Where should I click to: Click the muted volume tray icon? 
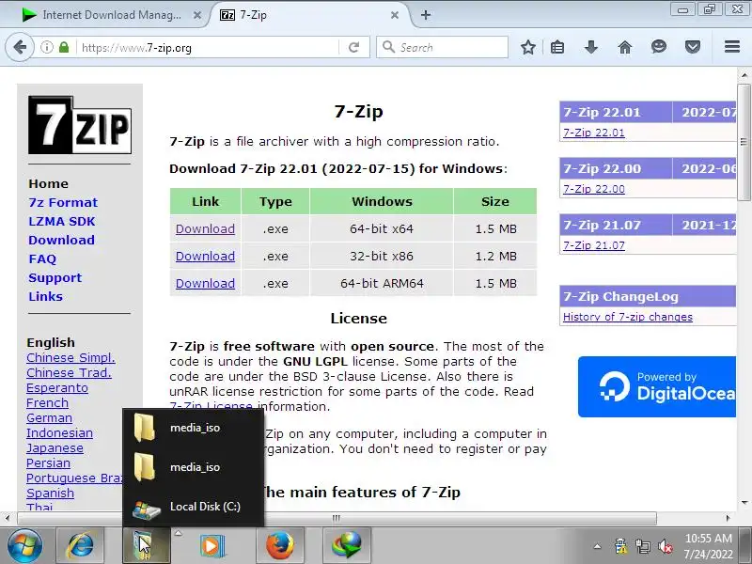tap(666, 546)
